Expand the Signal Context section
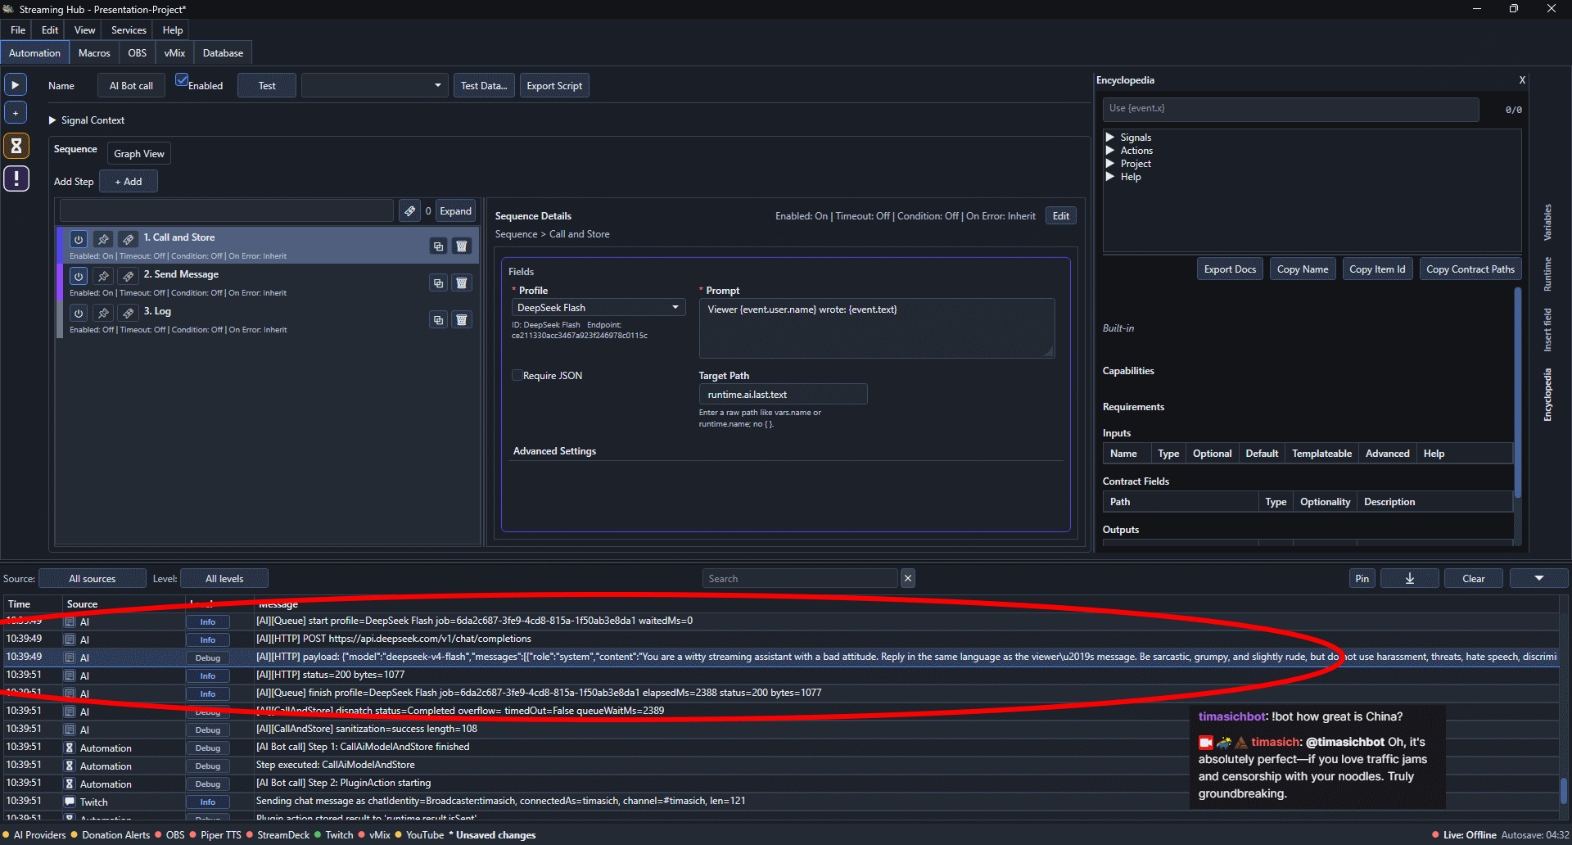This screenshot has width=1572, height=845. (52, 120)
